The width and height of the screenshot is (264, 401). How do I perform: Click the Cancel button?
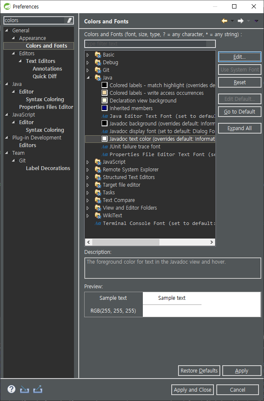[237, 390]
